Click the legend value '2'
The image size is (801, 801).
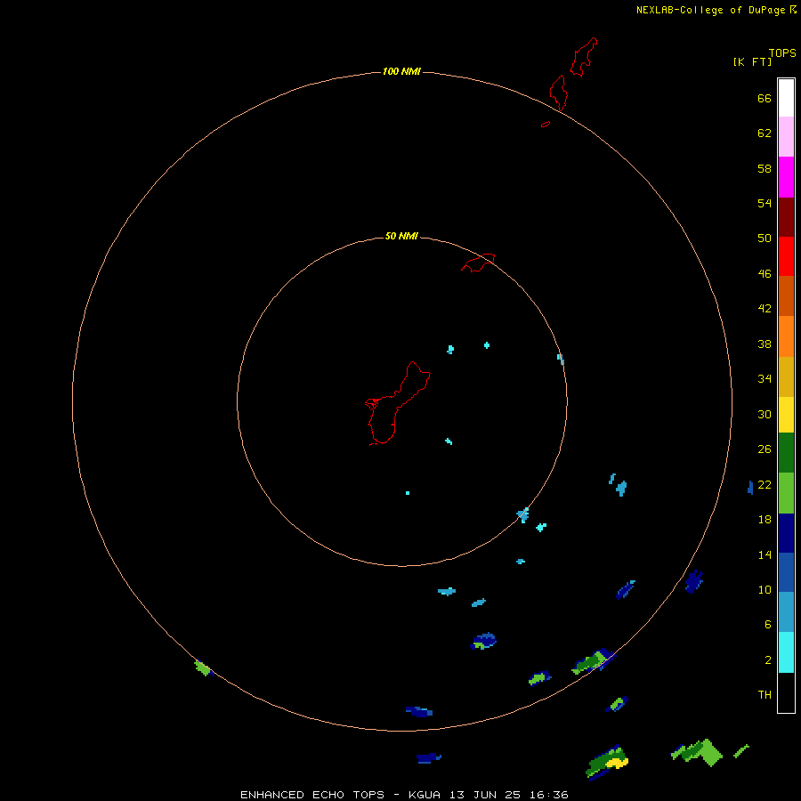click(768, 660)
